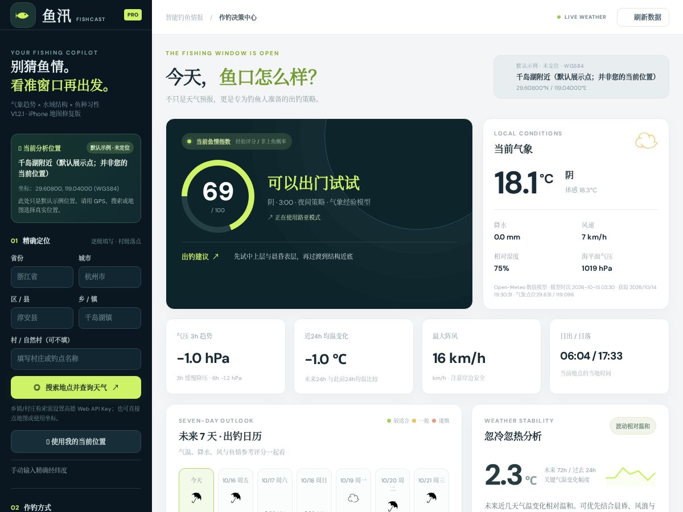
Task: Click the cloud icon in 当前气象 card
Action: coord(646,141)
